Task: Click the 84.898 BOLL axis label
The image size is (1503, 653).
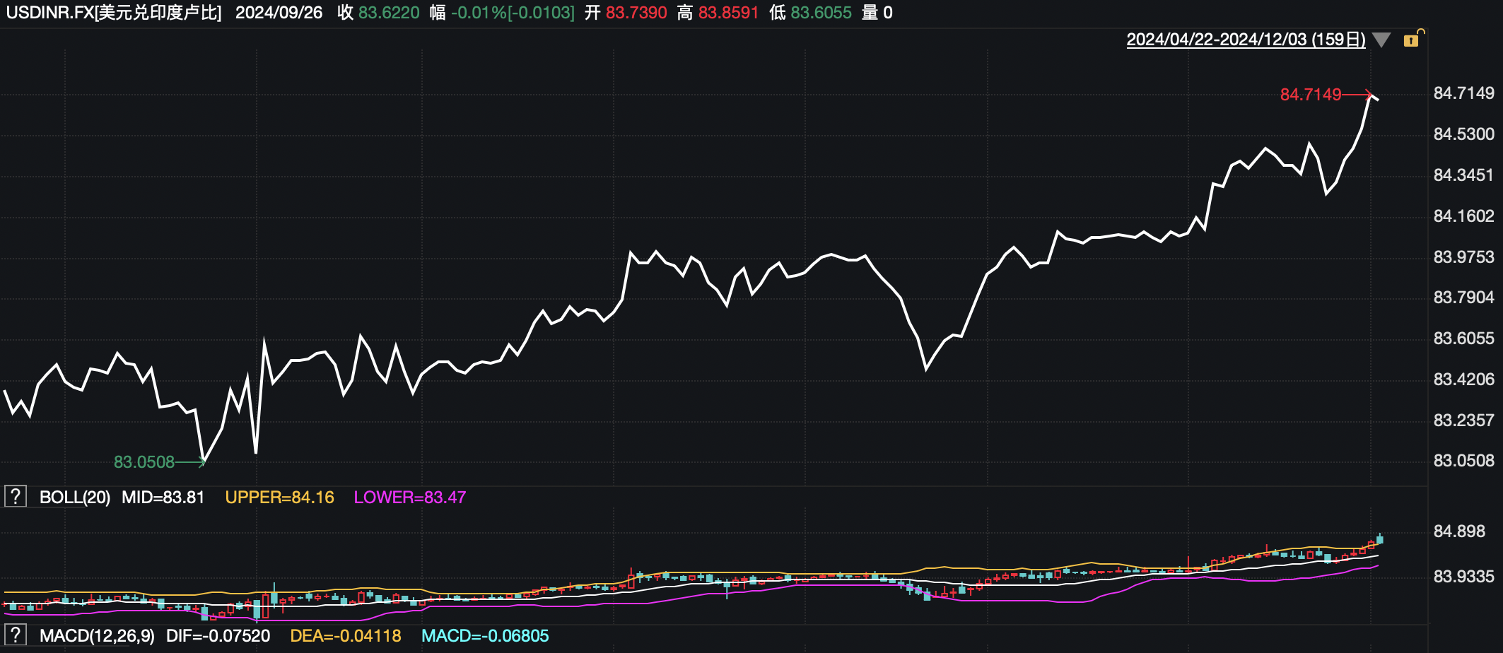Action: (1459, 531)
